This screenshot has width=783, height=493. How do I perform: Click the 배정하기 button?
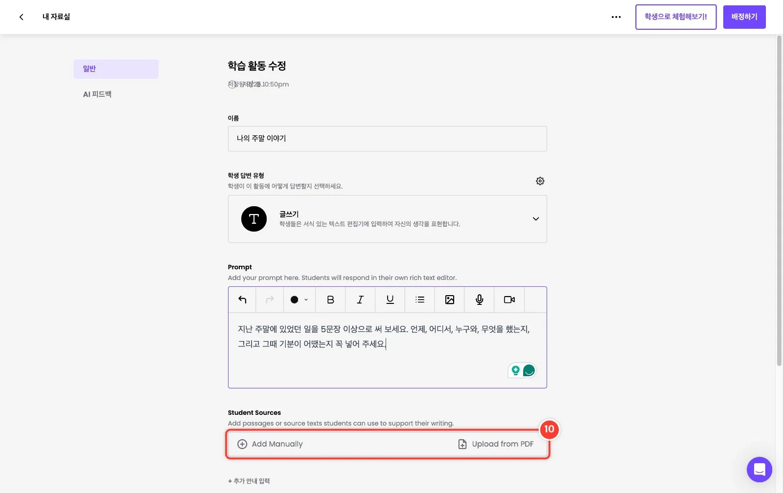click(744, 17)
